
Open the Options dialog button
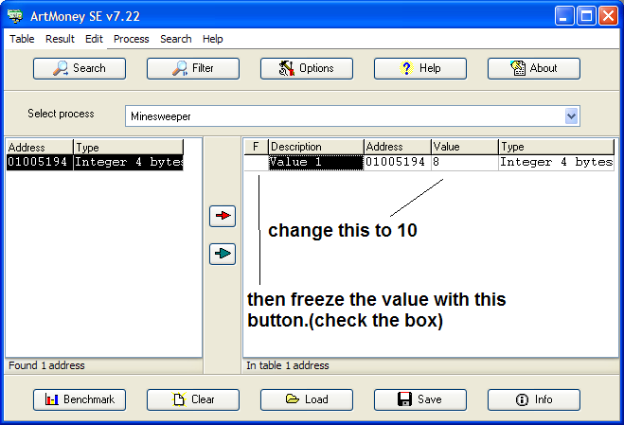click(x=307, y=68)
